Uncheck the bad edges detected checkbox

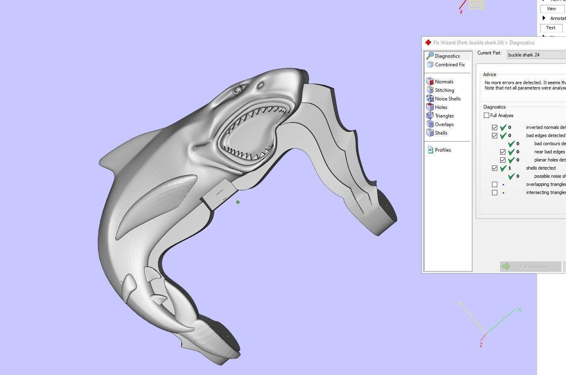[494, 135]
